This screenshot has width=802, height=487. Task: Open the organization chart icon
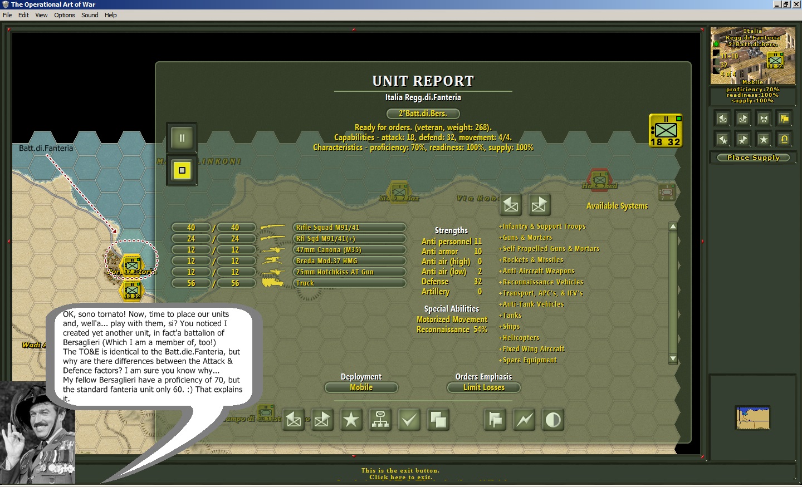click(x=380, y=420)
